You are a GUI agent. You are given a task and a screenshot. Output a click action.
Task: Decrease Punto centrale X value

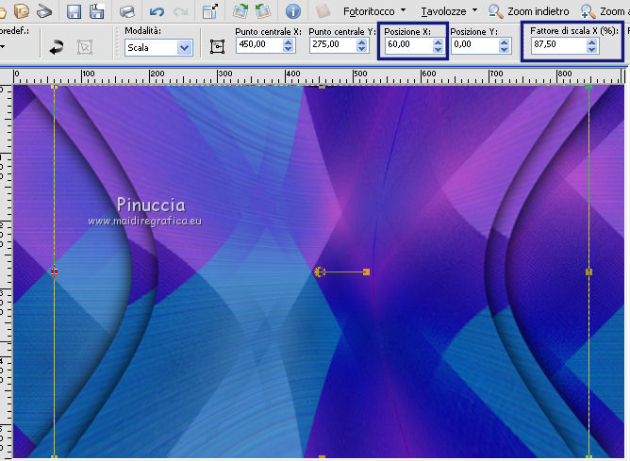pyautogui.click(x=288, y=49)
